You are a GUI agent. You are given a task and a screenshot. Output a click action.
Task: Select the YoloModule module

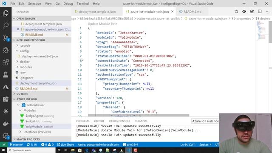(x=42, y=127)
